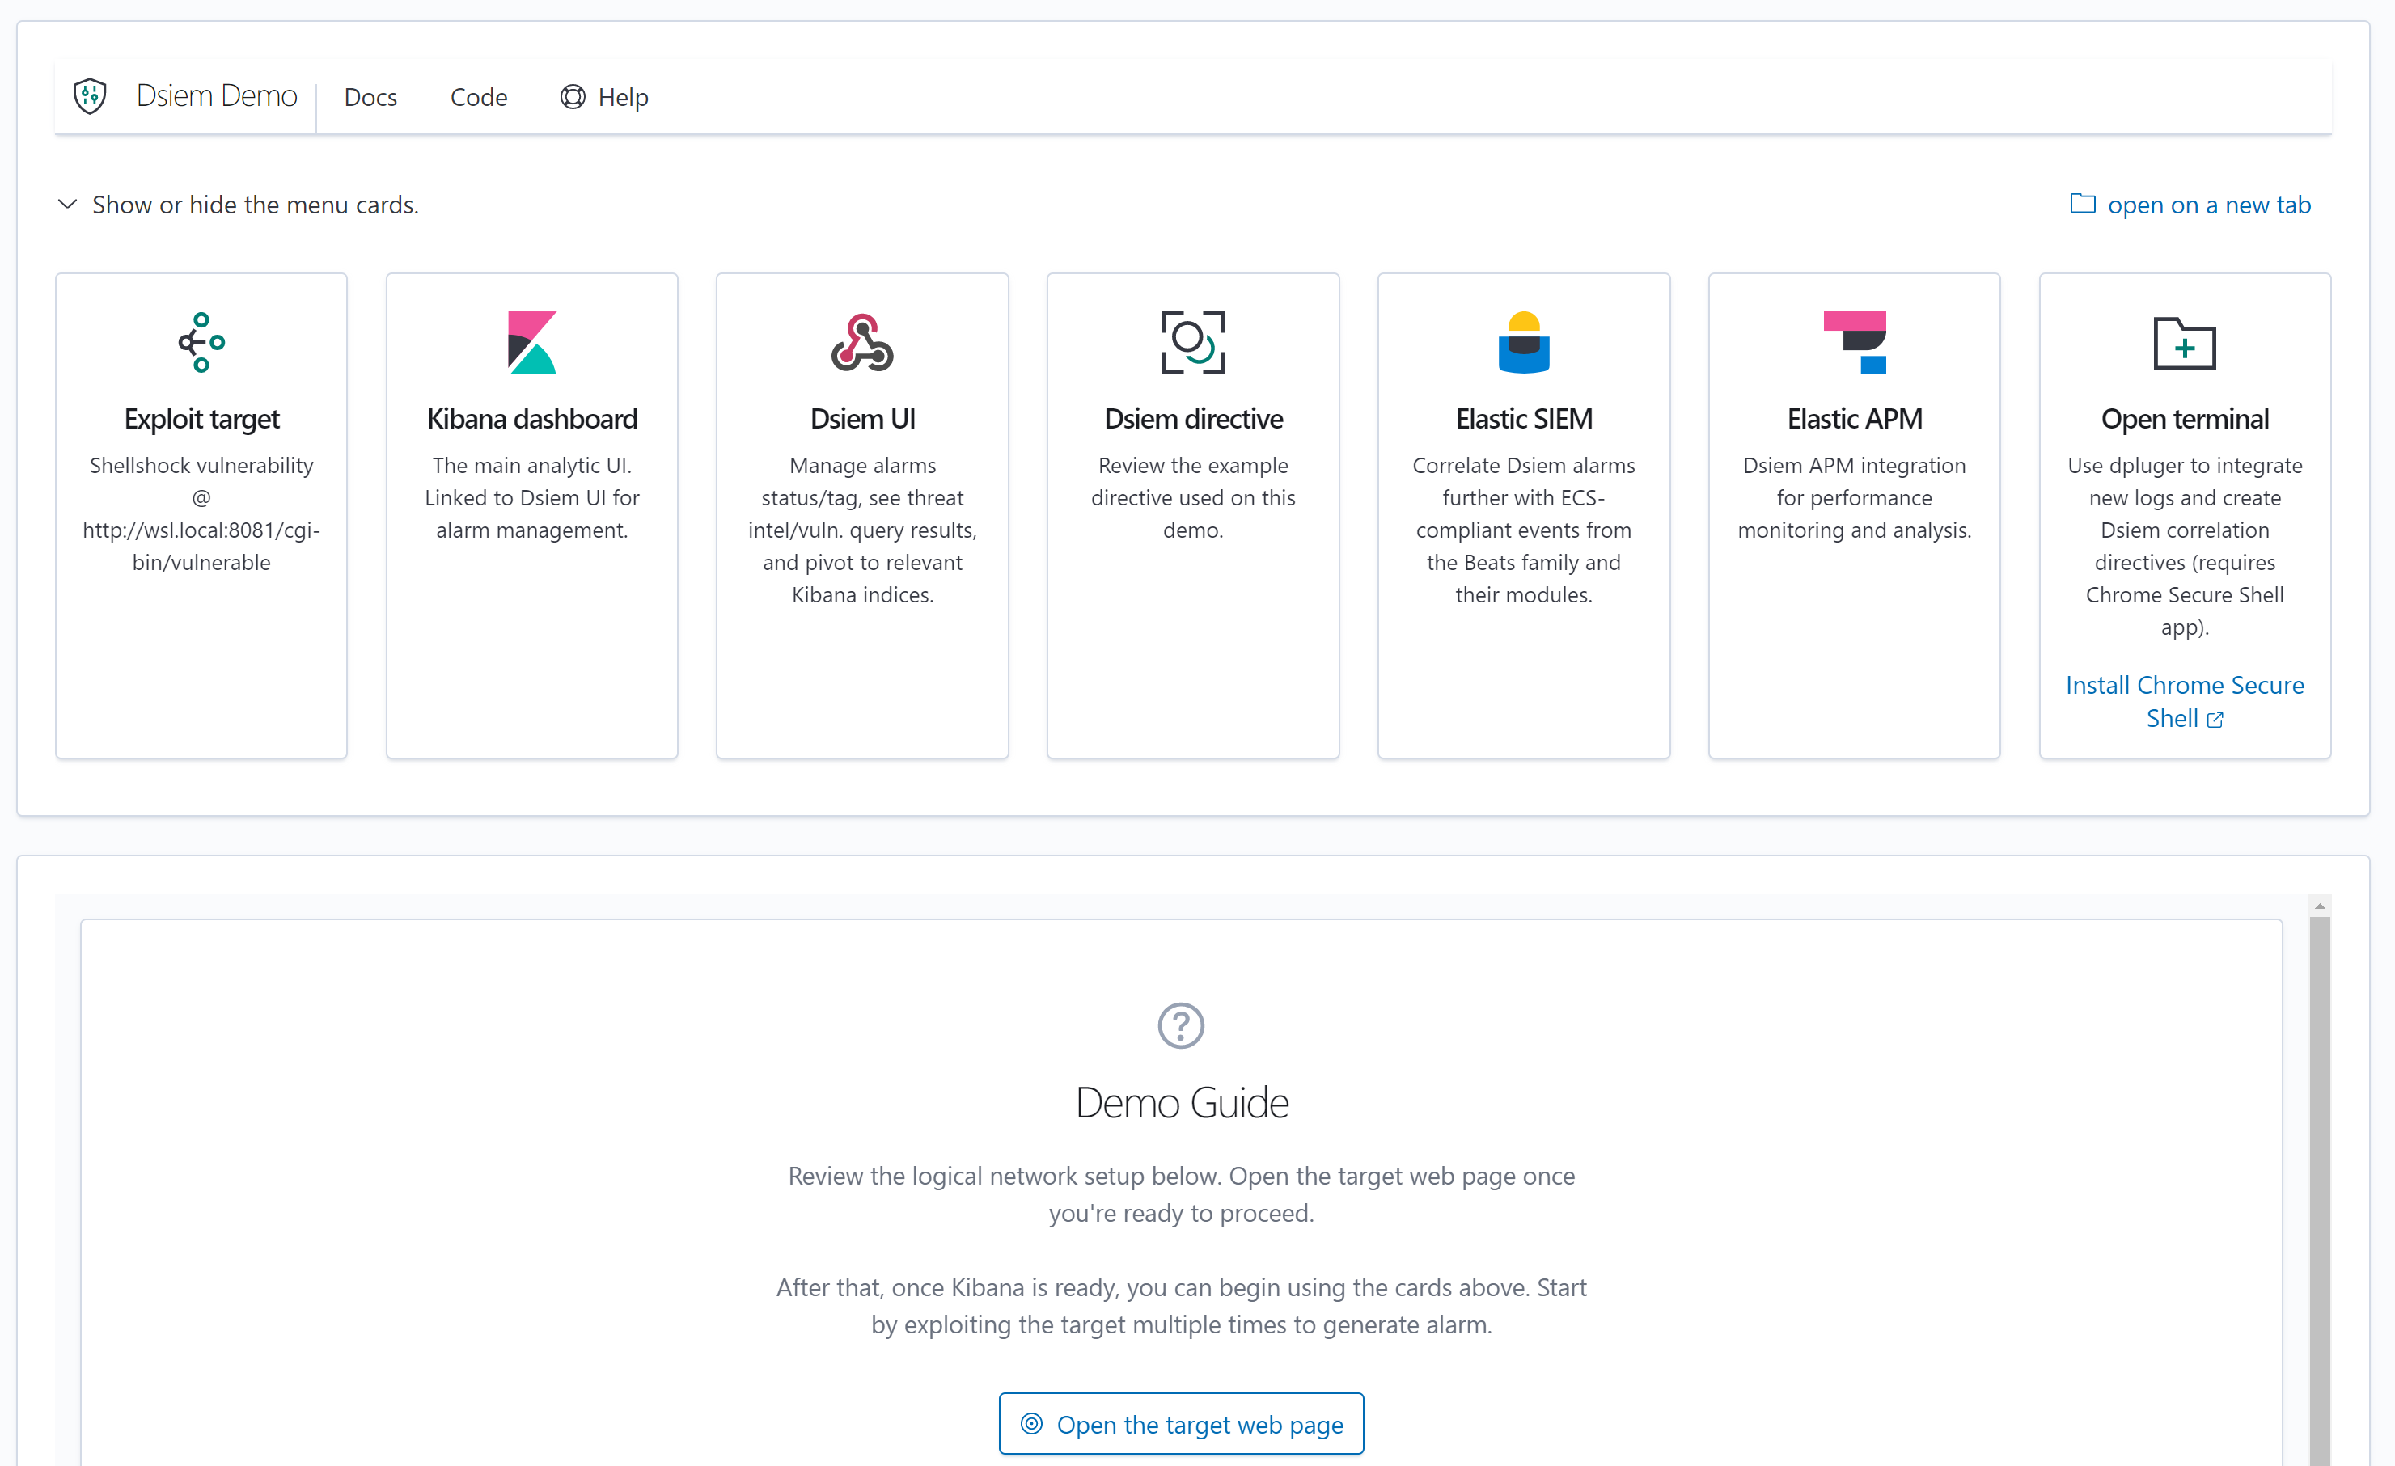The height and width of the screenshot is (1466, 2395).
Task: Open the Code menu item
Action: [x=478, y=97]
